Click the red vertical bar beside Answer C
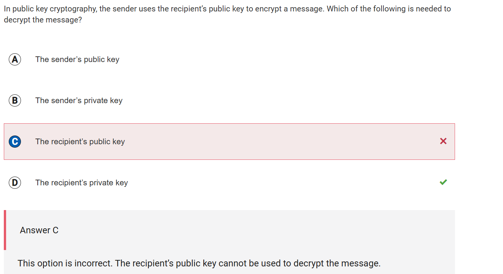 pos(5,230)
